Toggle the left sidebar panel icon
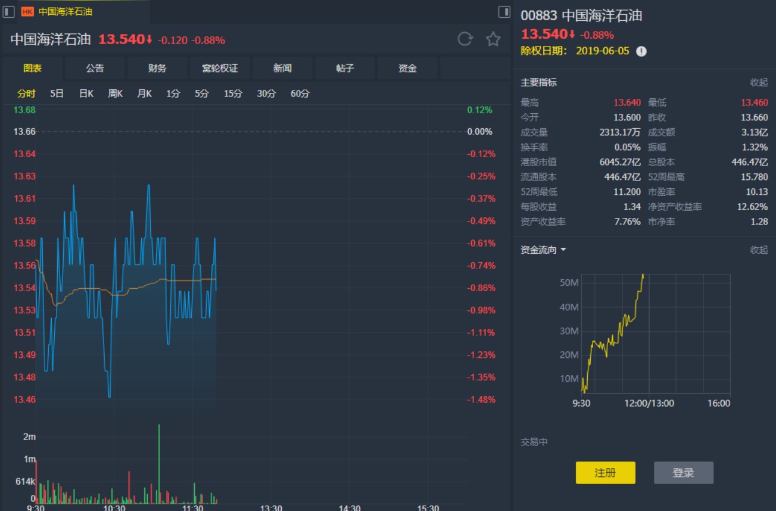The image size is (776, 511). (9, 11)
